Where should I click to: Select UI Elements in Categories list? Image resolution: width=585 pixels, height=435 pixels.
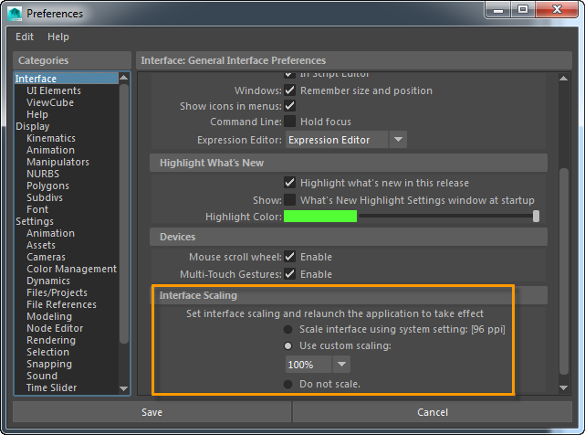[x=54, y=90]
